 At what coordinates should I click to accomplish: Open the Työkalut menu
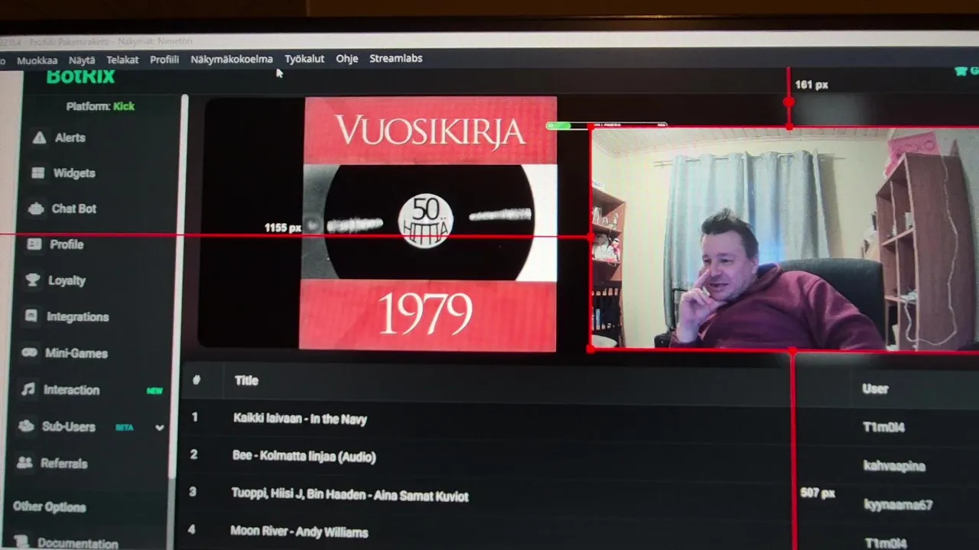[304, 58]
